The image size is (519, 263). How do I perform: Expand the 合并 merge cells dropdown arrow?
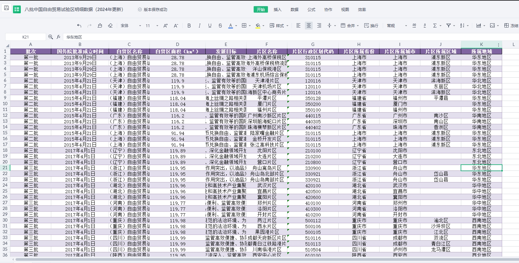click(x=358, y=26)
